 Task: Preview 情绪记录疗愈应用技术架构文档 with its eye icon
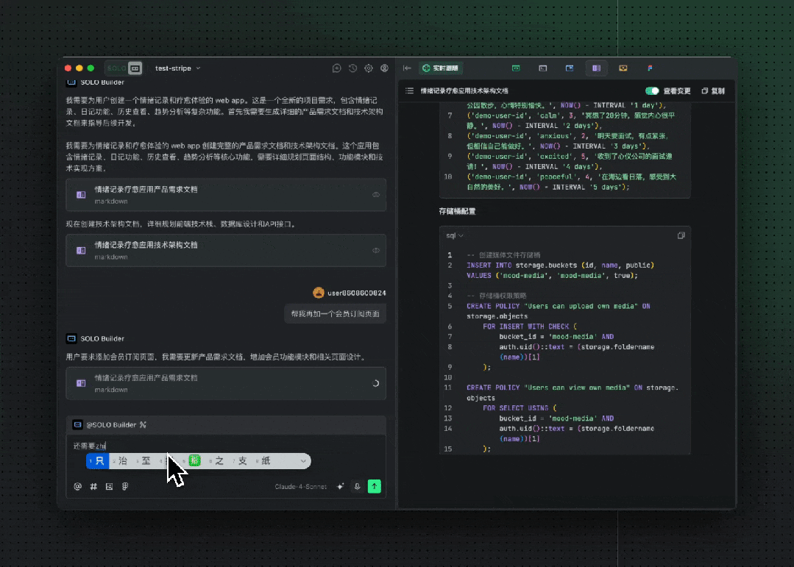coord(376,250)
